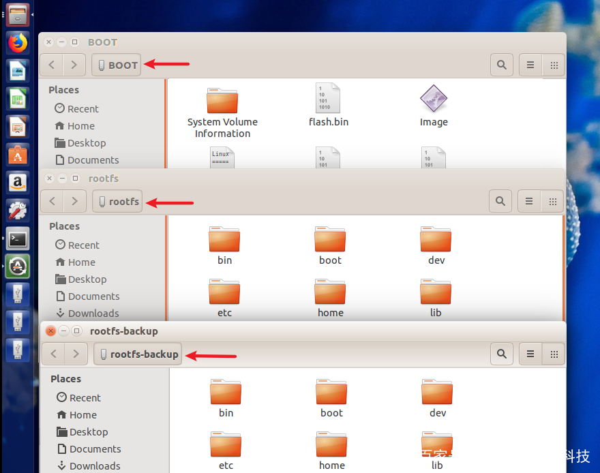Image resolution: width=600 pixels, height=473 pixels.
Task: Go forward in the rootfs window
Action: pyautogui.click(x=74, y=201)
